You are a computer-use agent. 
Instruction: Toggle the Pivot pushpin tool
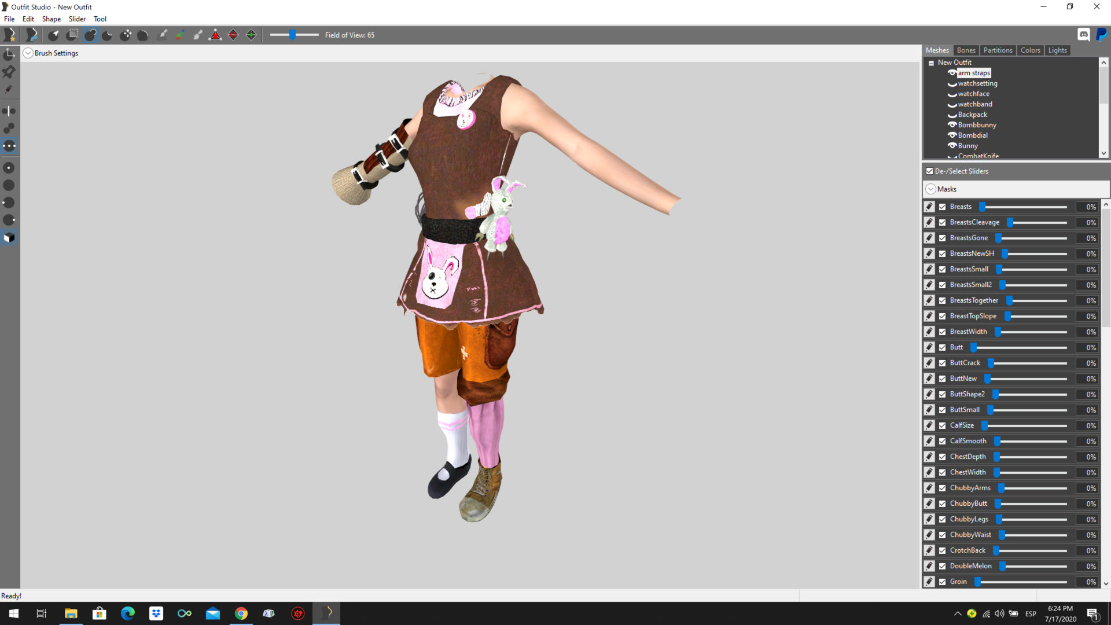tap(9, 72)
